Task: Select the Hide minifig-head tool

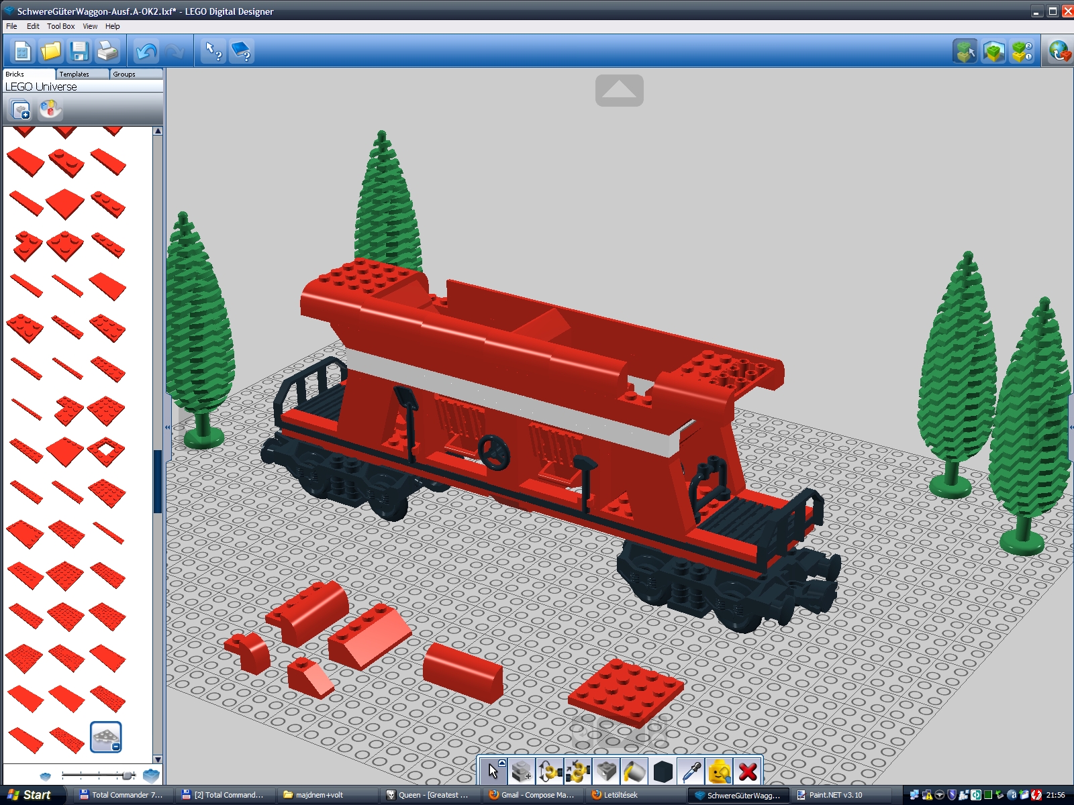Action: pos(719,771)
